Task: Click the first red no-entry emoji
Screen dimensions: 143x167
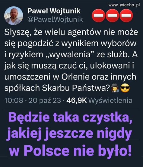Action: click(98, 16)
